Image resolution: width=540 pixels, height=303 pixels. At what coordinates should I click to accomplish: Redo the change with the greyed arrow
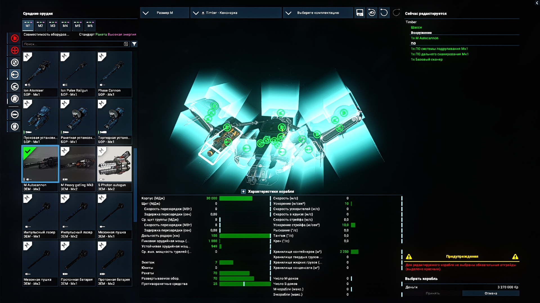[396, 13]
